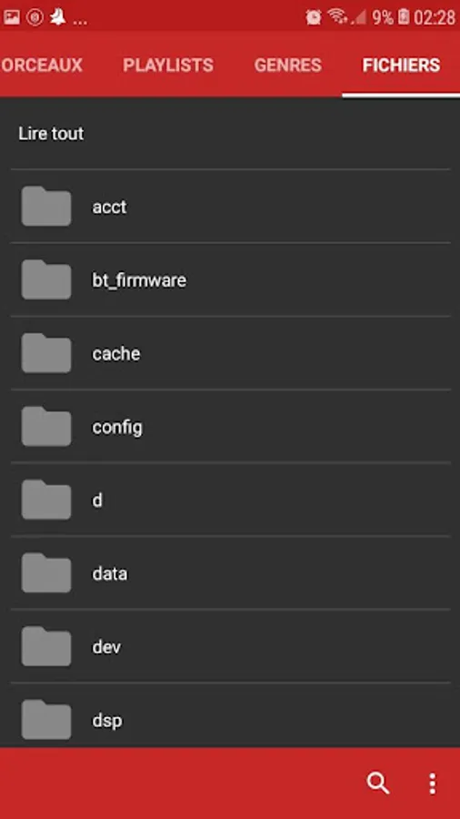Go to the Morceaux tab

42,65
